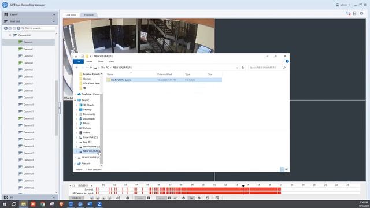370x208 pixels.
Task: Open the Share ribbon tab in Explorer
Action: click(x=101, y=61)
